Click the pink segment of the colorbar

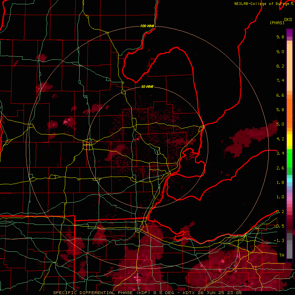[x=289, y=199]
